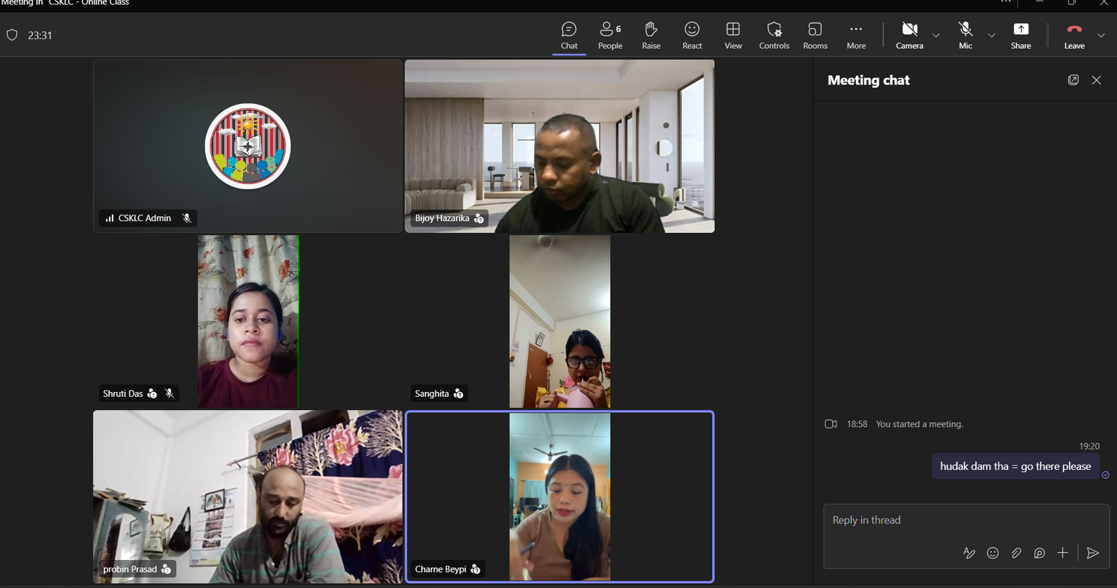Viewport: 1117px width, 588px height.
Task: Open the Chat panel tab
Action: 569,36
